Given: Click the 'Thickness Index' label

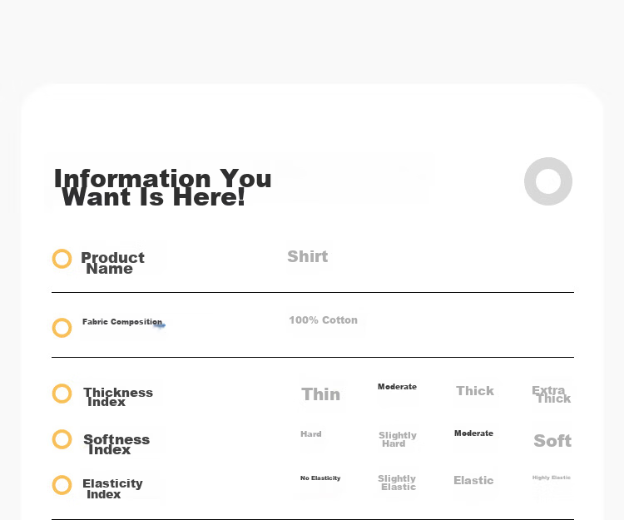Looking at the screenshot, I should point(118,397).
